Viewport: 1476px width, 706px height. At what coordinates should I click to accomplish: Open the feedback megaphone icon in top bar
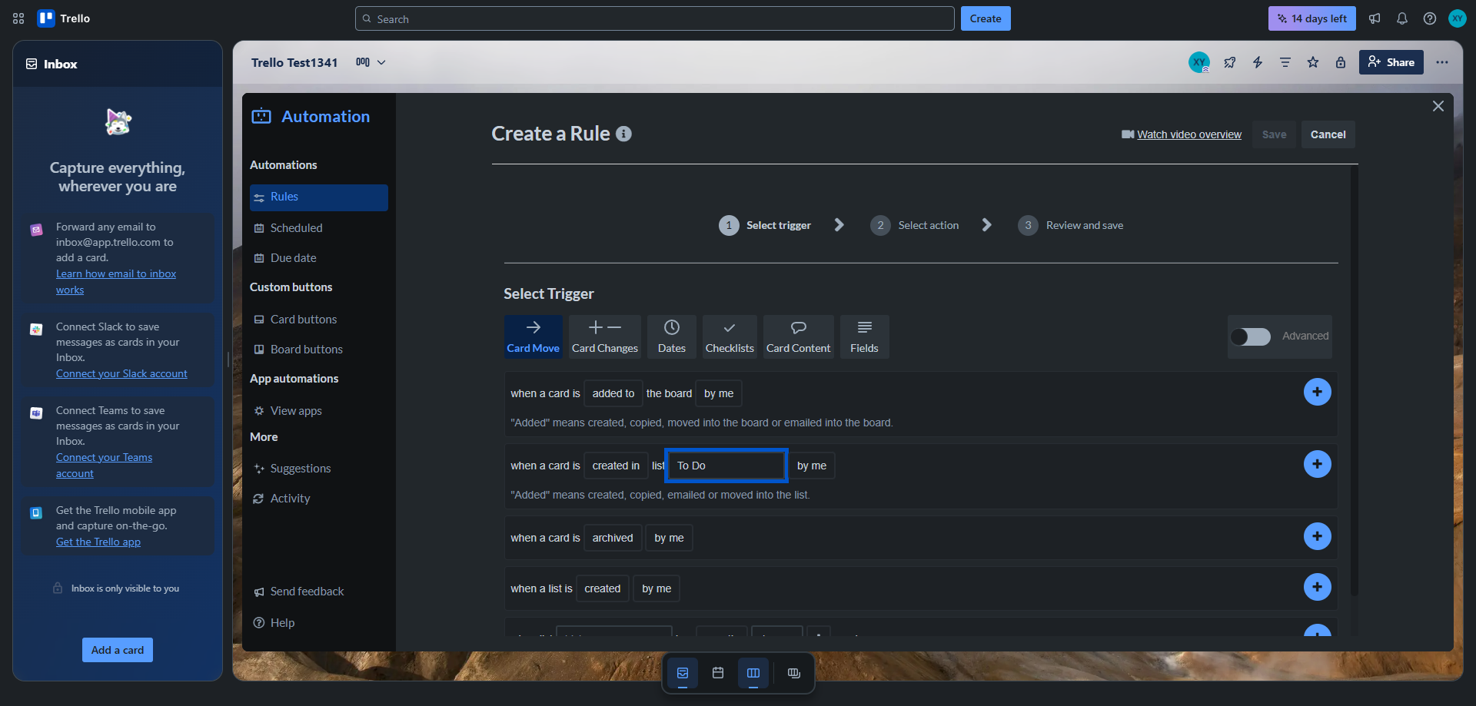coord(1375,18)
